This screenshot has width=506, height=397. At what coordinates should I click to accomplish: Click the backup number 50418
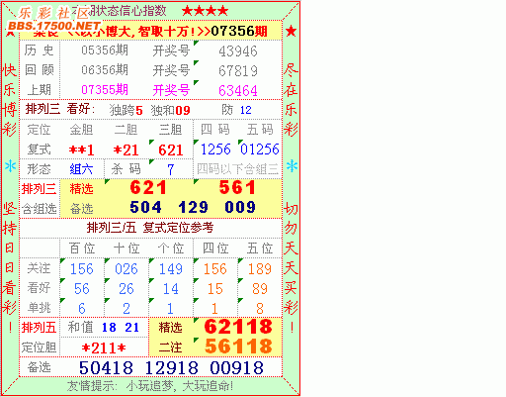click(106, 367)
